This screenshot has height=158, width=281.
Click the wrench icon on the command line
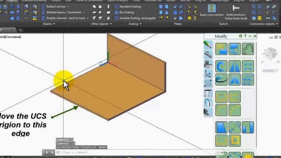pos(52,152)
